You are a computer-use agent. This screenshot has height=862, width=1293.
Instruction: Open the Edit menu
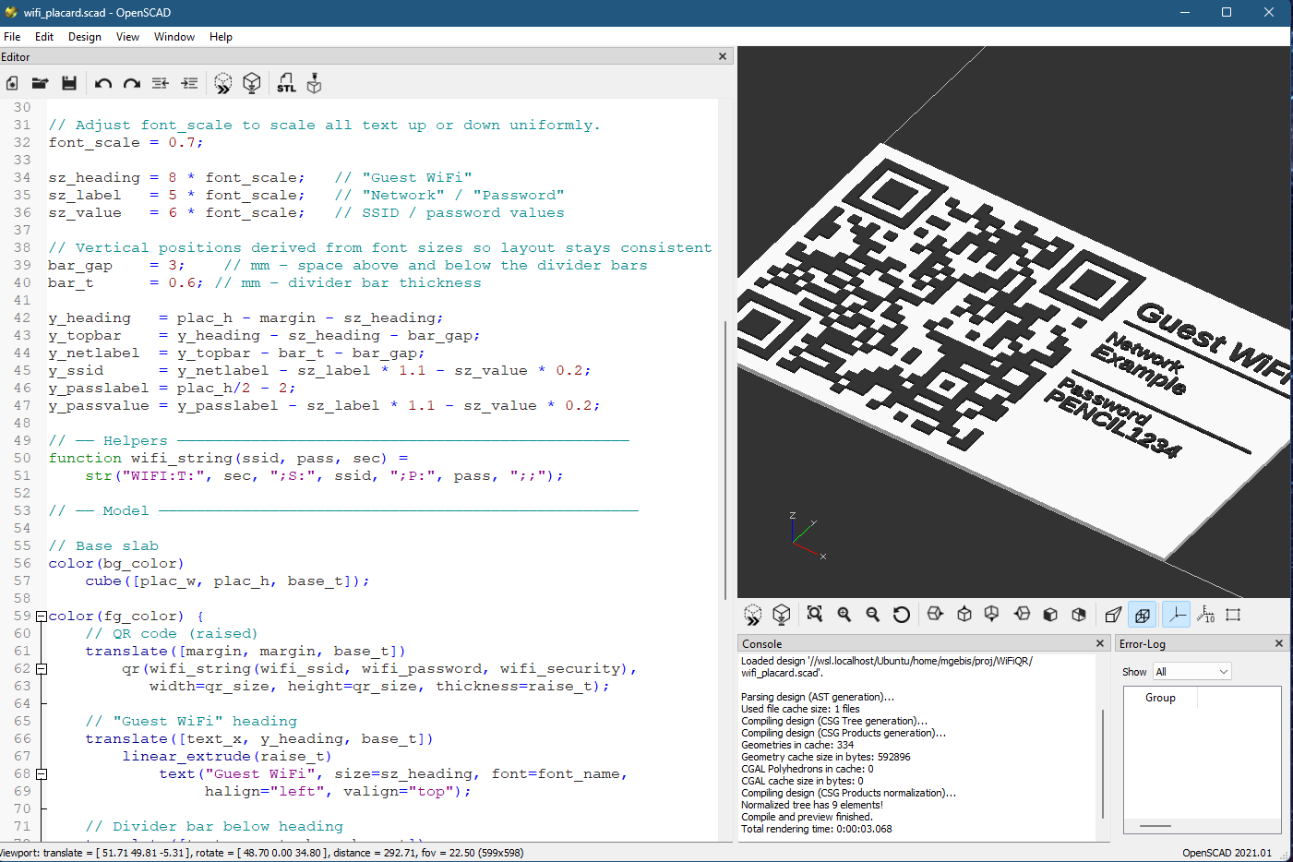(44, 37)
